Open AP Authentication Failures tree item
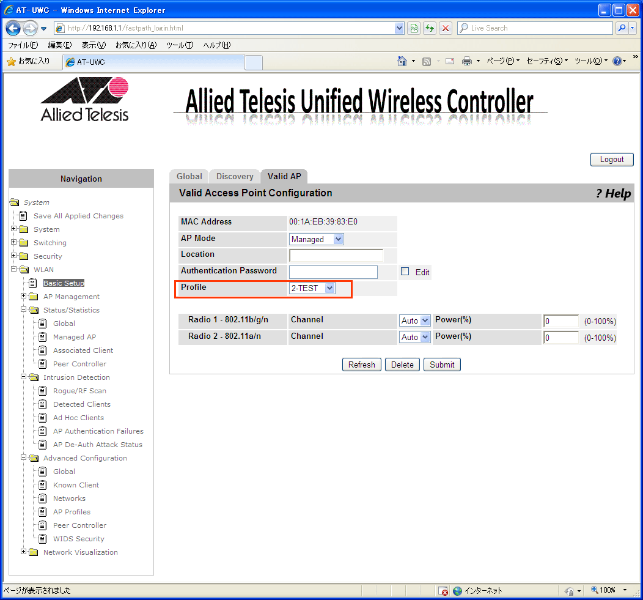643x600 pixels. click(98, 431)
